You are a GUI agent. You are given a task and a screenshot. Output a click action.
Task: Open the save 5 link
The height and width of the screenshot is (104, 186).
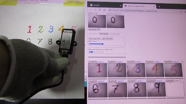101,81
